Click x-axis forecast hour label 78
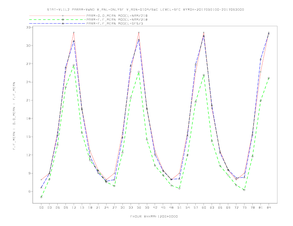 pyautogui.click(x=253, y=208)
